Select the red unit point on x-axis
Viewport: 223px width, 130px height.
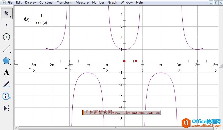coord(136,61)
